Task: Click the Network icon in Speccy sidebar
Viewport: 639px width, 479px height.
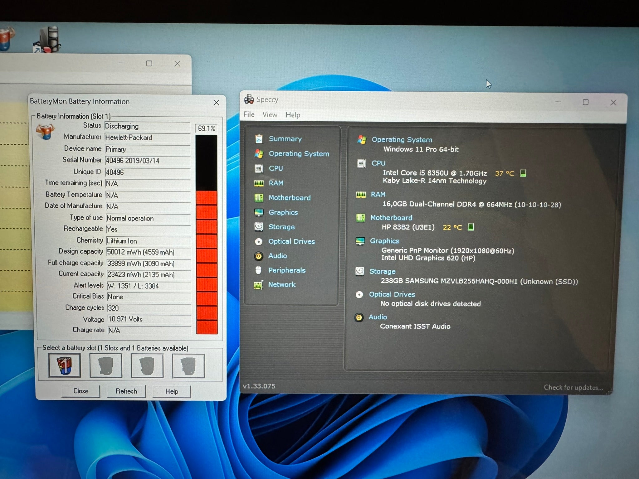Action: click(258, 285)
